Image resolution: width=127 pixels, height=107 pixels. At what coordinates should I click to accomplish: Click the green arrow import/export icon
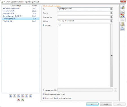[x=23, y=100]
